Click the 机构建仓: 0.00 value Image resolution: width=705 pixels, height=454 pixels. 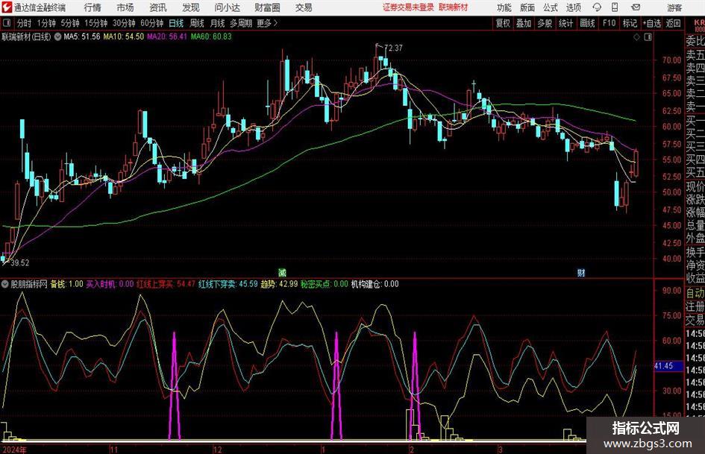click(375, 284)
